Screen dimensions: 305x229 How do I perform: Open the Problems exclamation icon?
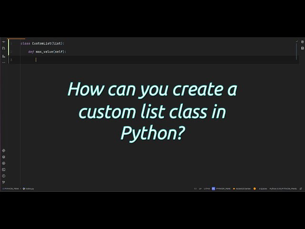3,176
